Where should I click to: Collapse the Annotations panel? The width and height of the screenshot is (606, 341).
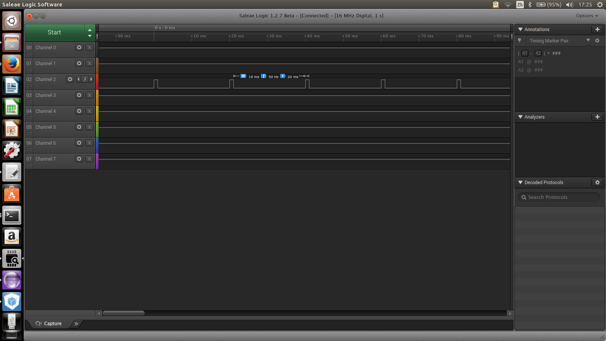pyautogui.click(x=520, y=29)
